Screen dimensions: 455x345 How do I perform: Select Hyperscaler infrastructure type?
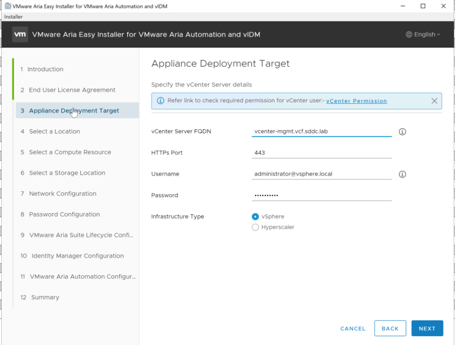(255, 227)
